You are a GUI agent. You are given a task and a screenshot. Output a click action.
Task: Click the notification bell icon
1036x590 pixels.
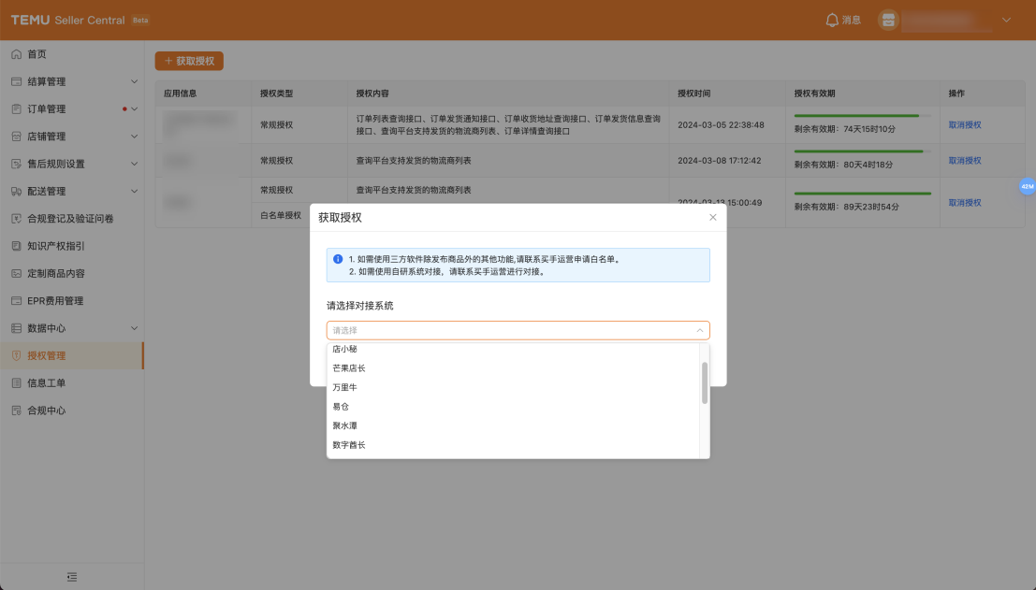point(832,20)
